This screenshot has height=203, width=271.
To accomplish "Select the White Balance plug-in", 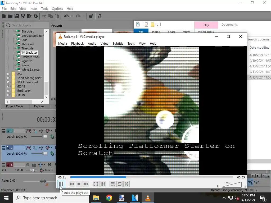I will coord(30,70).
